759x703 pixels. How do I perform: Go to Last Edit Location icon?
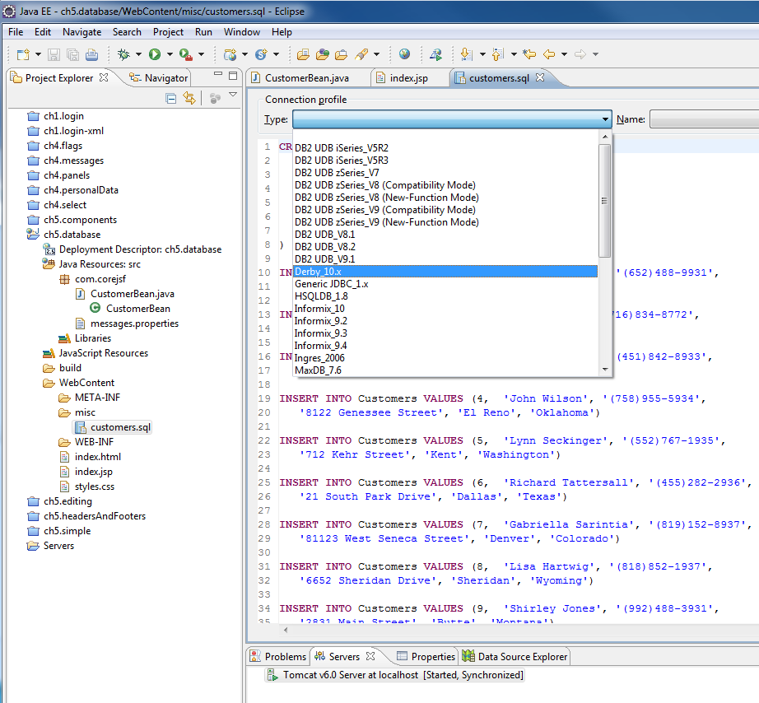(x=529, y=54)
